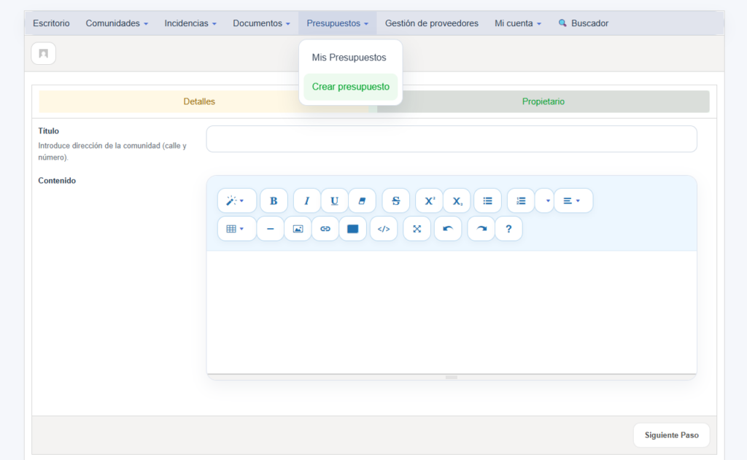Viewport: 747px width, 460px height.
Task: Insert a hyperlink
Action: (x=325, y=229)
